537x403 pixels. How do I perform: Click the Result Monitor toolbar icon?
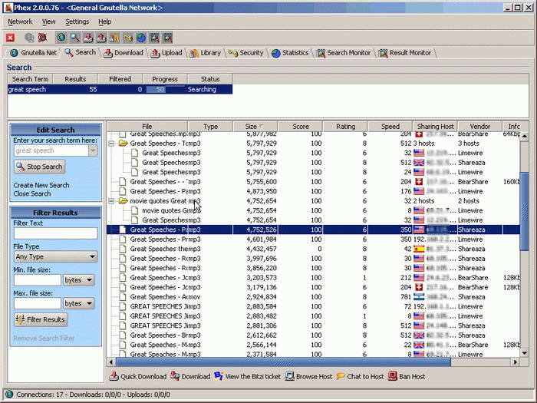[167, 38]
